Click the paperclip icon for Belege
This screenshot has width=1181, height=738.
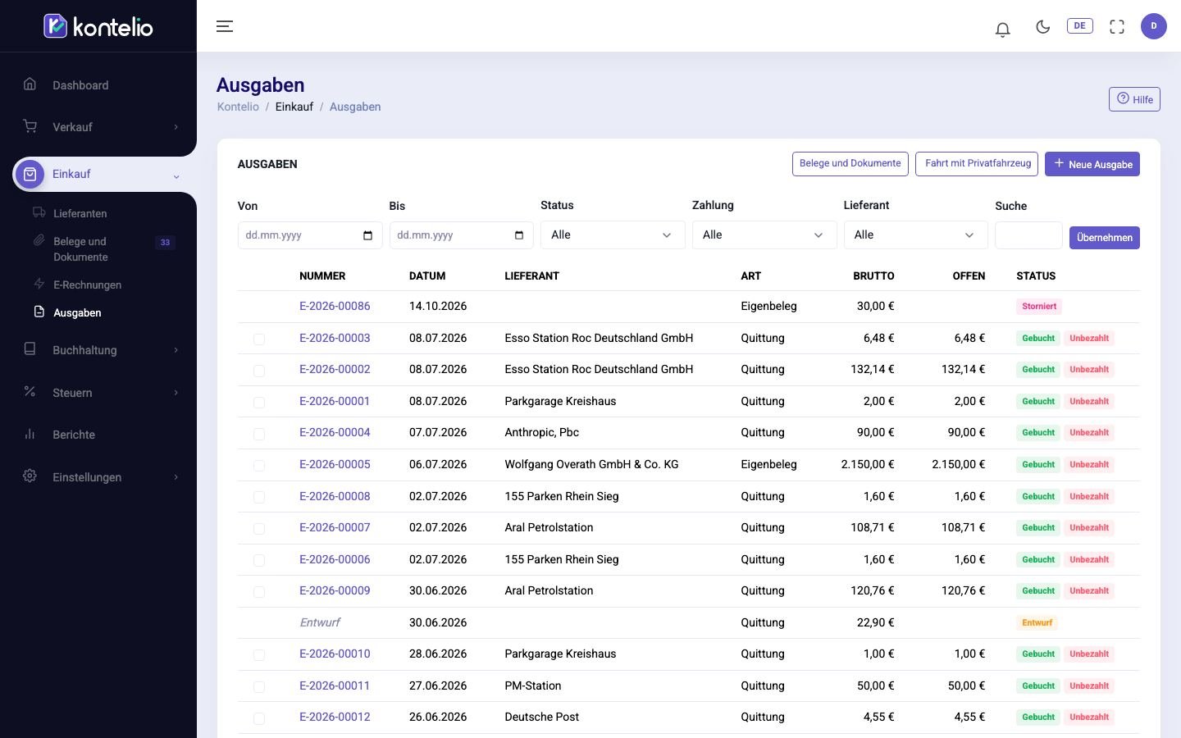pyautogui.click(x=39, y=241)
